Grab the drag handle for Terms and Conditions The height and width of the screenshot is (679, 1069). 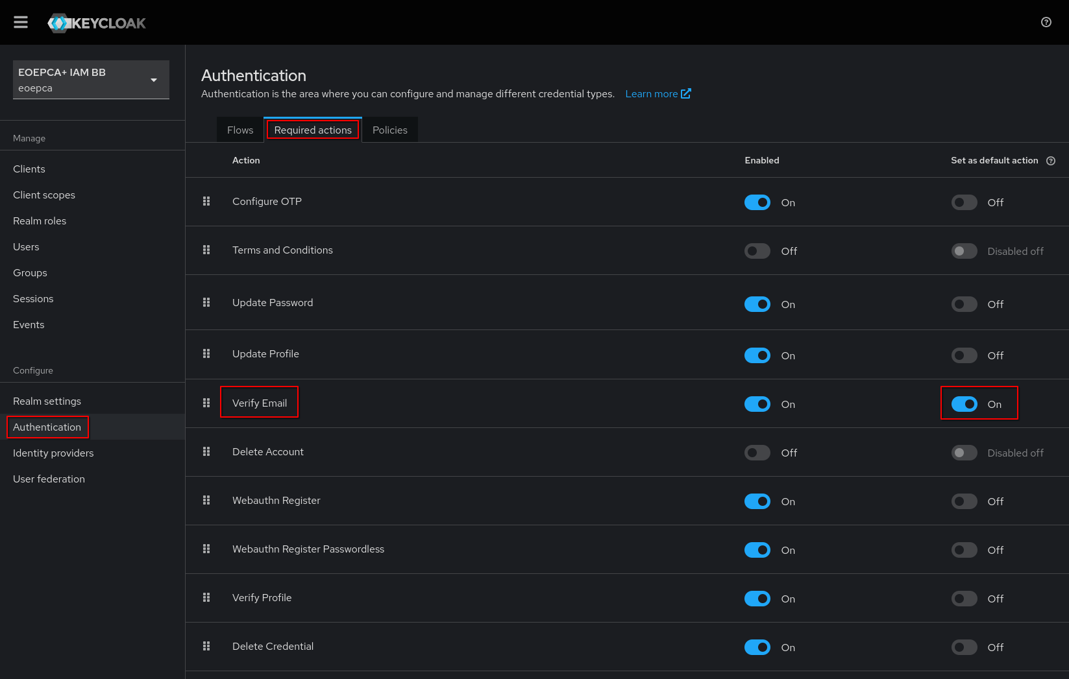point(206,250)
